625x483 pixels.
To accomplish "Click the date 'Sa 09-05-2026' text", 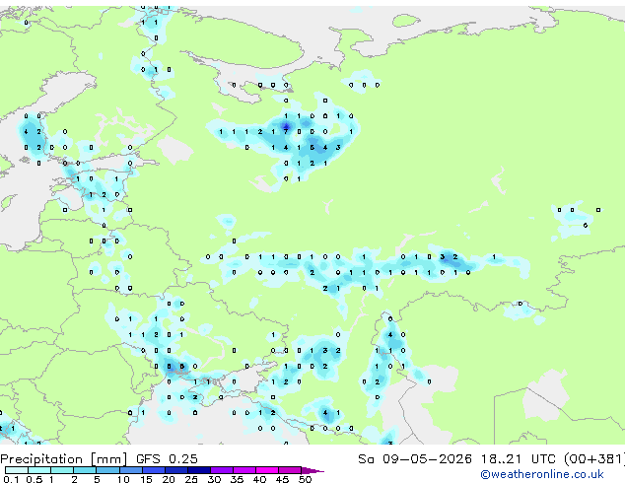I will coord(415,459).
